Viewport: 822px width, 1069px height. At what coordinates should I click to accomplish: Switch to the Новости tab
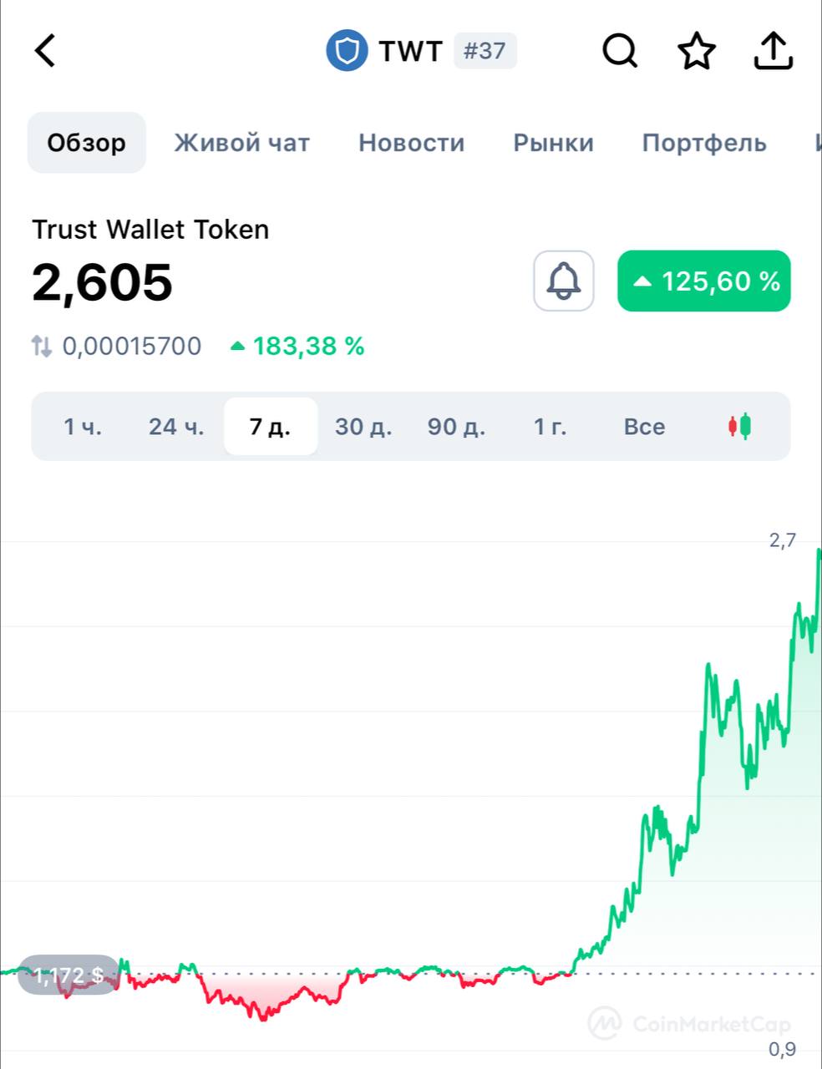tap(411, 143)
